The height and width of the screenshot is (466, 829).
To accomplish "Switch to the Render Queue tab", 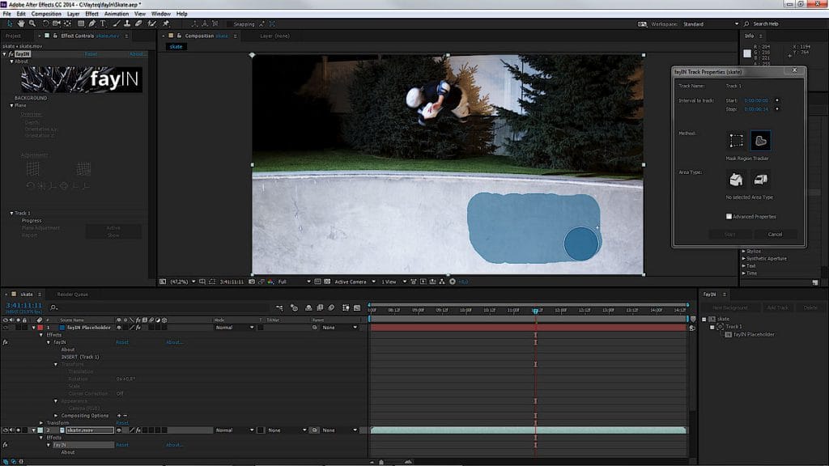I will pyautogui.click(x=71, y=293).
